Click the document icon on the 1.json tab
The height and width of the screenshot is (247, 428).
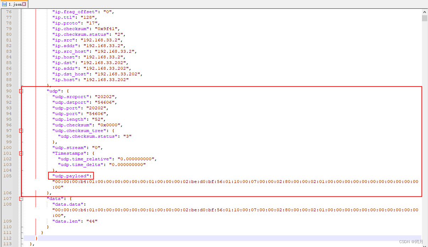click(4, 4)
